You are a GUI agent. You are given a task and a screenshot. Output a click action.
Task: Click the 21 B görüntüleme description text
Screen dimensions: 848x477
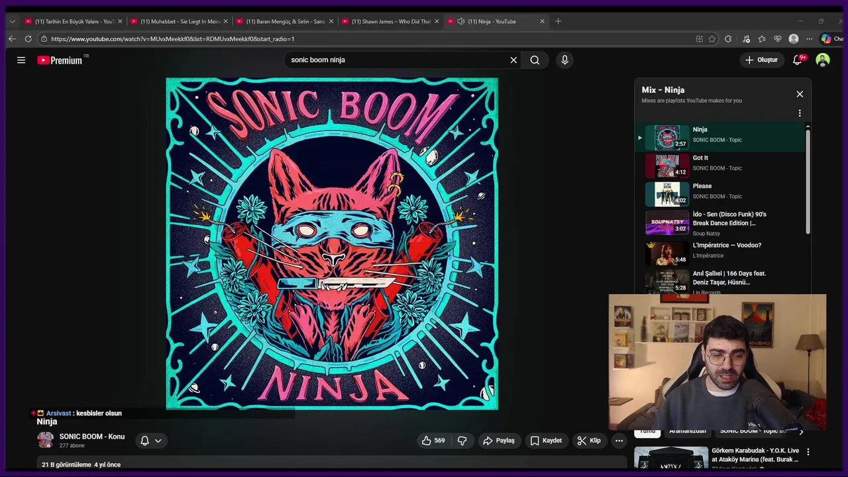(81, 464)
